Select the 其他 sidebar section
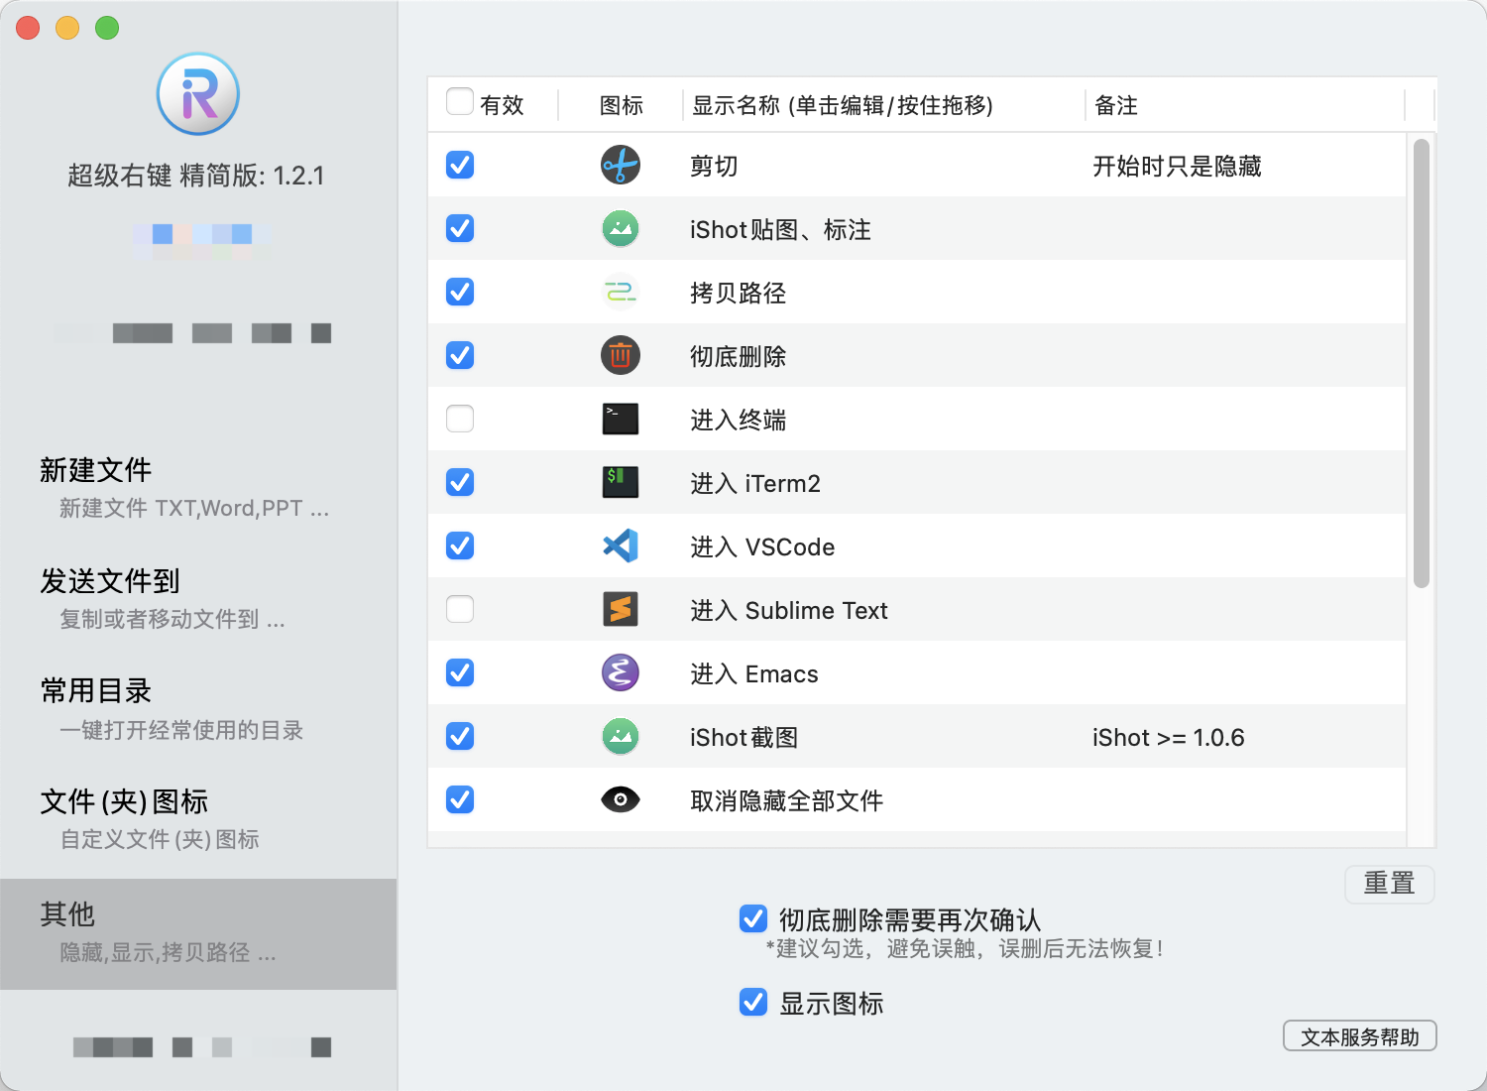 198,933
